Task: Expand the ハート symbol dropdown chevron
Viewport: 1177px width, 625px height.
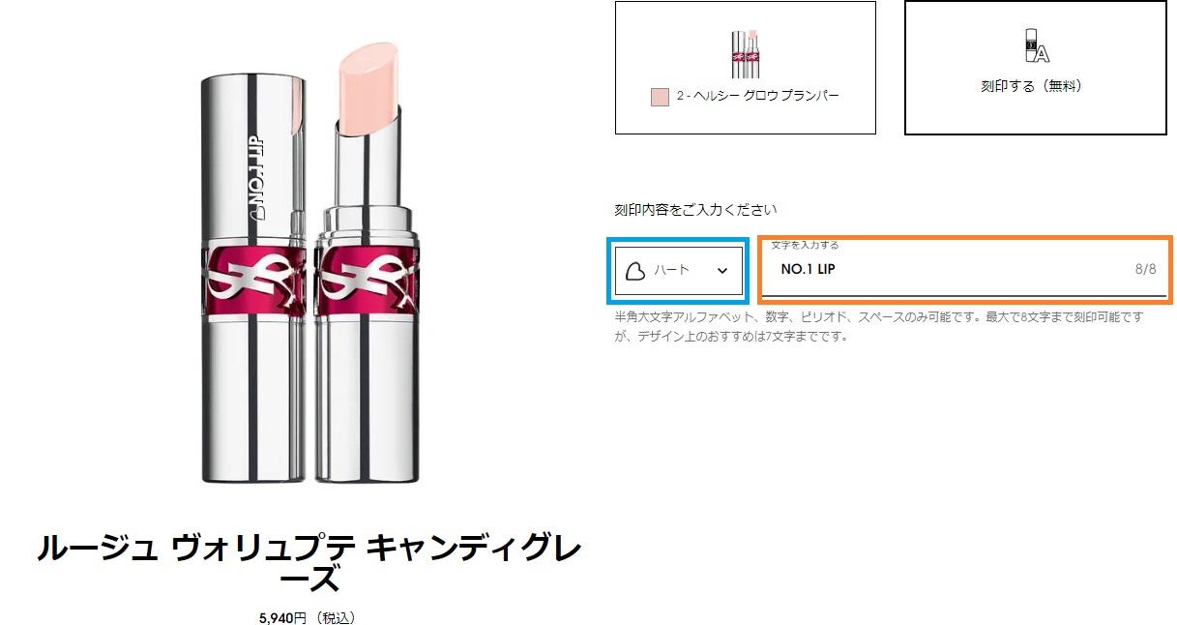Action: [x=722, y=271]
